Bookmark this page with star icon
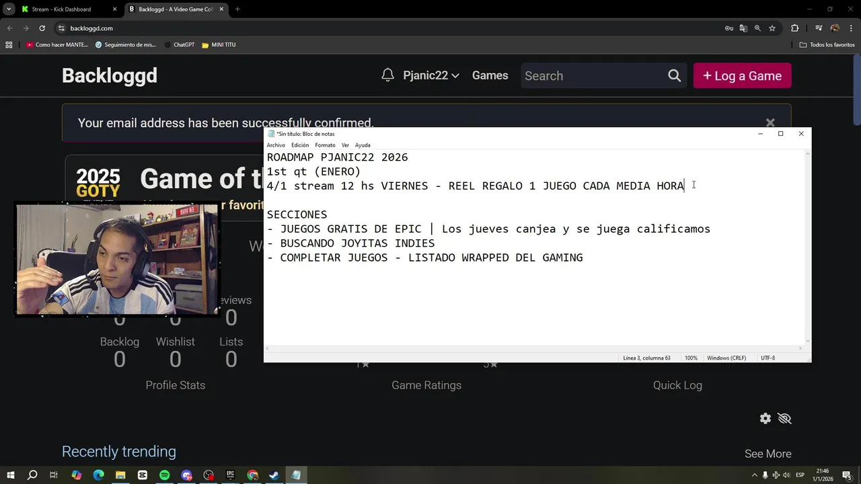 pyautogui.click(x=772, y=28)
